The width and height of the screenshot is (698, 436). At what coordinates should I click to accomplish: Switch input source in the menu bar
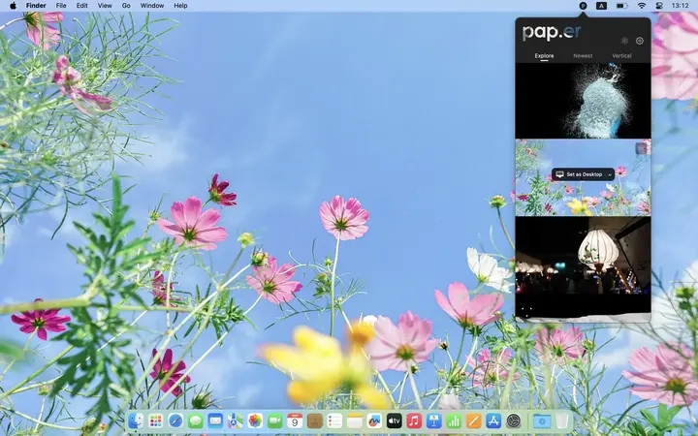point(602,6)
